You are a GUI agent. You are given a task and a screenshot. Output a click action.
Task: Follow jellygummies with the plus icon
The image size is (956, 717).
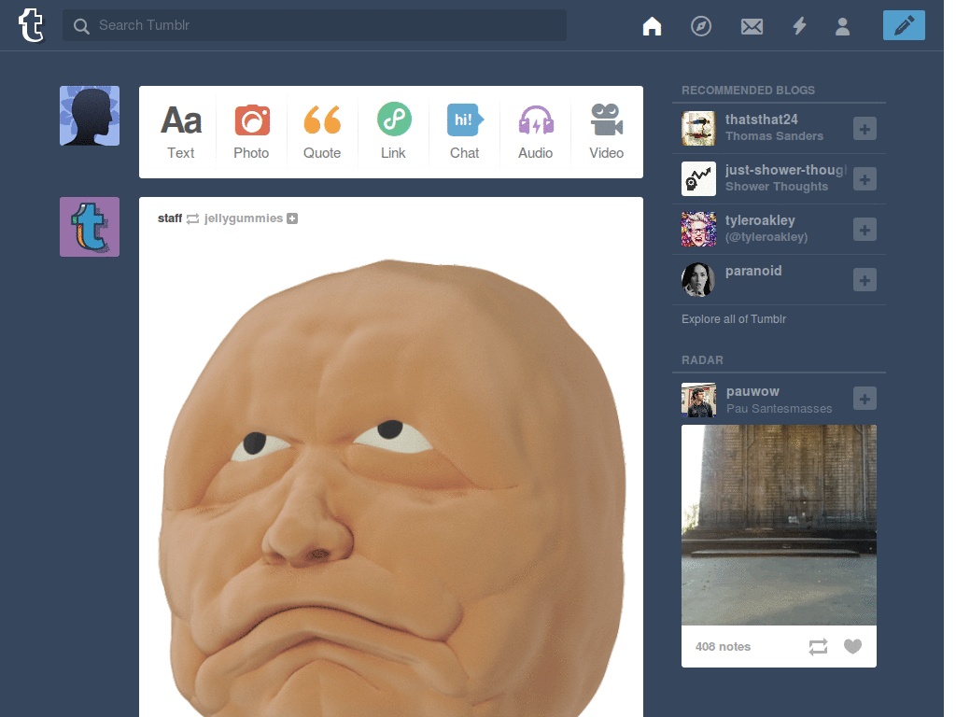[x=292, y=218]
